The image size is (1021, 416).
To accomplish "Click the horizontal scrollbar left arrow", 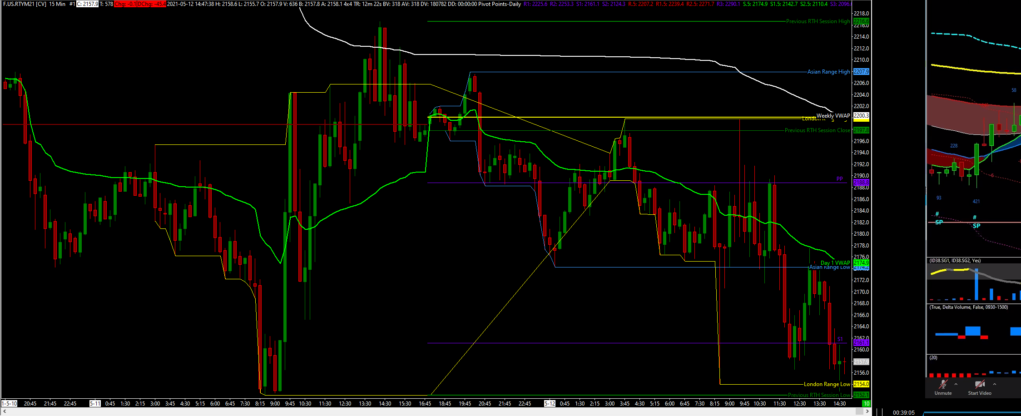I will pyautogui.click(x=5, y=411).
